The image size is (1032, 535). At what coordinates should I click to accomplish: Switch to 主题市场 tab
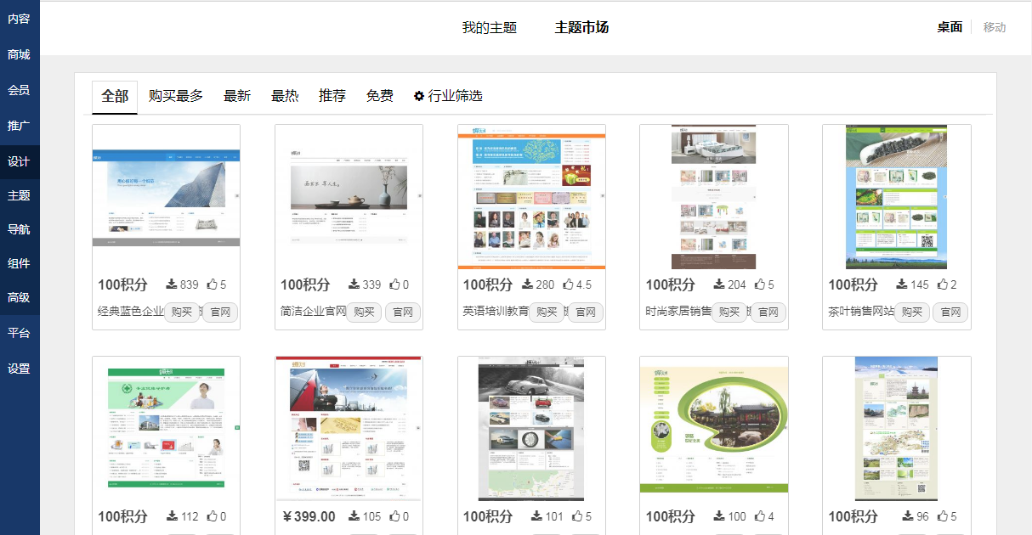coord(581,27)
